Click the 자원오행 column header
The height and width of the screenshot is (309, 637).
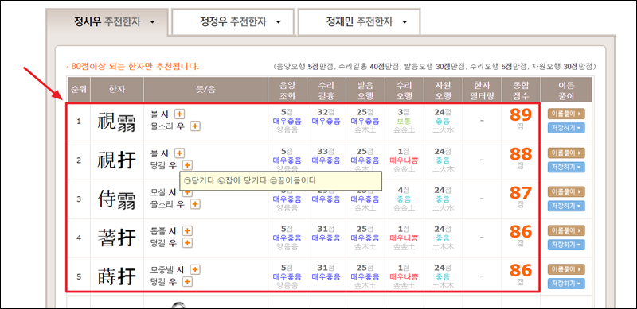pyautogui.click(x=443, y=90)
